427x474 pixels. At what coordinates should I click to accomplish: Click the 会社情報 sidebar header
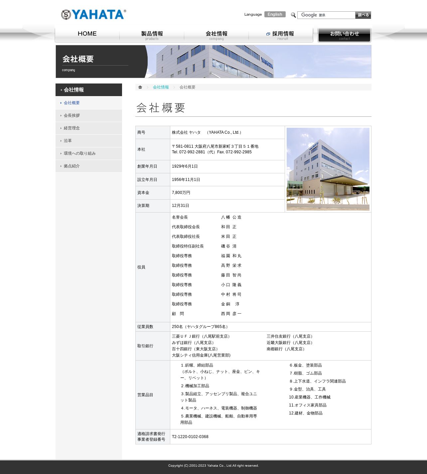tap(89, 90)
